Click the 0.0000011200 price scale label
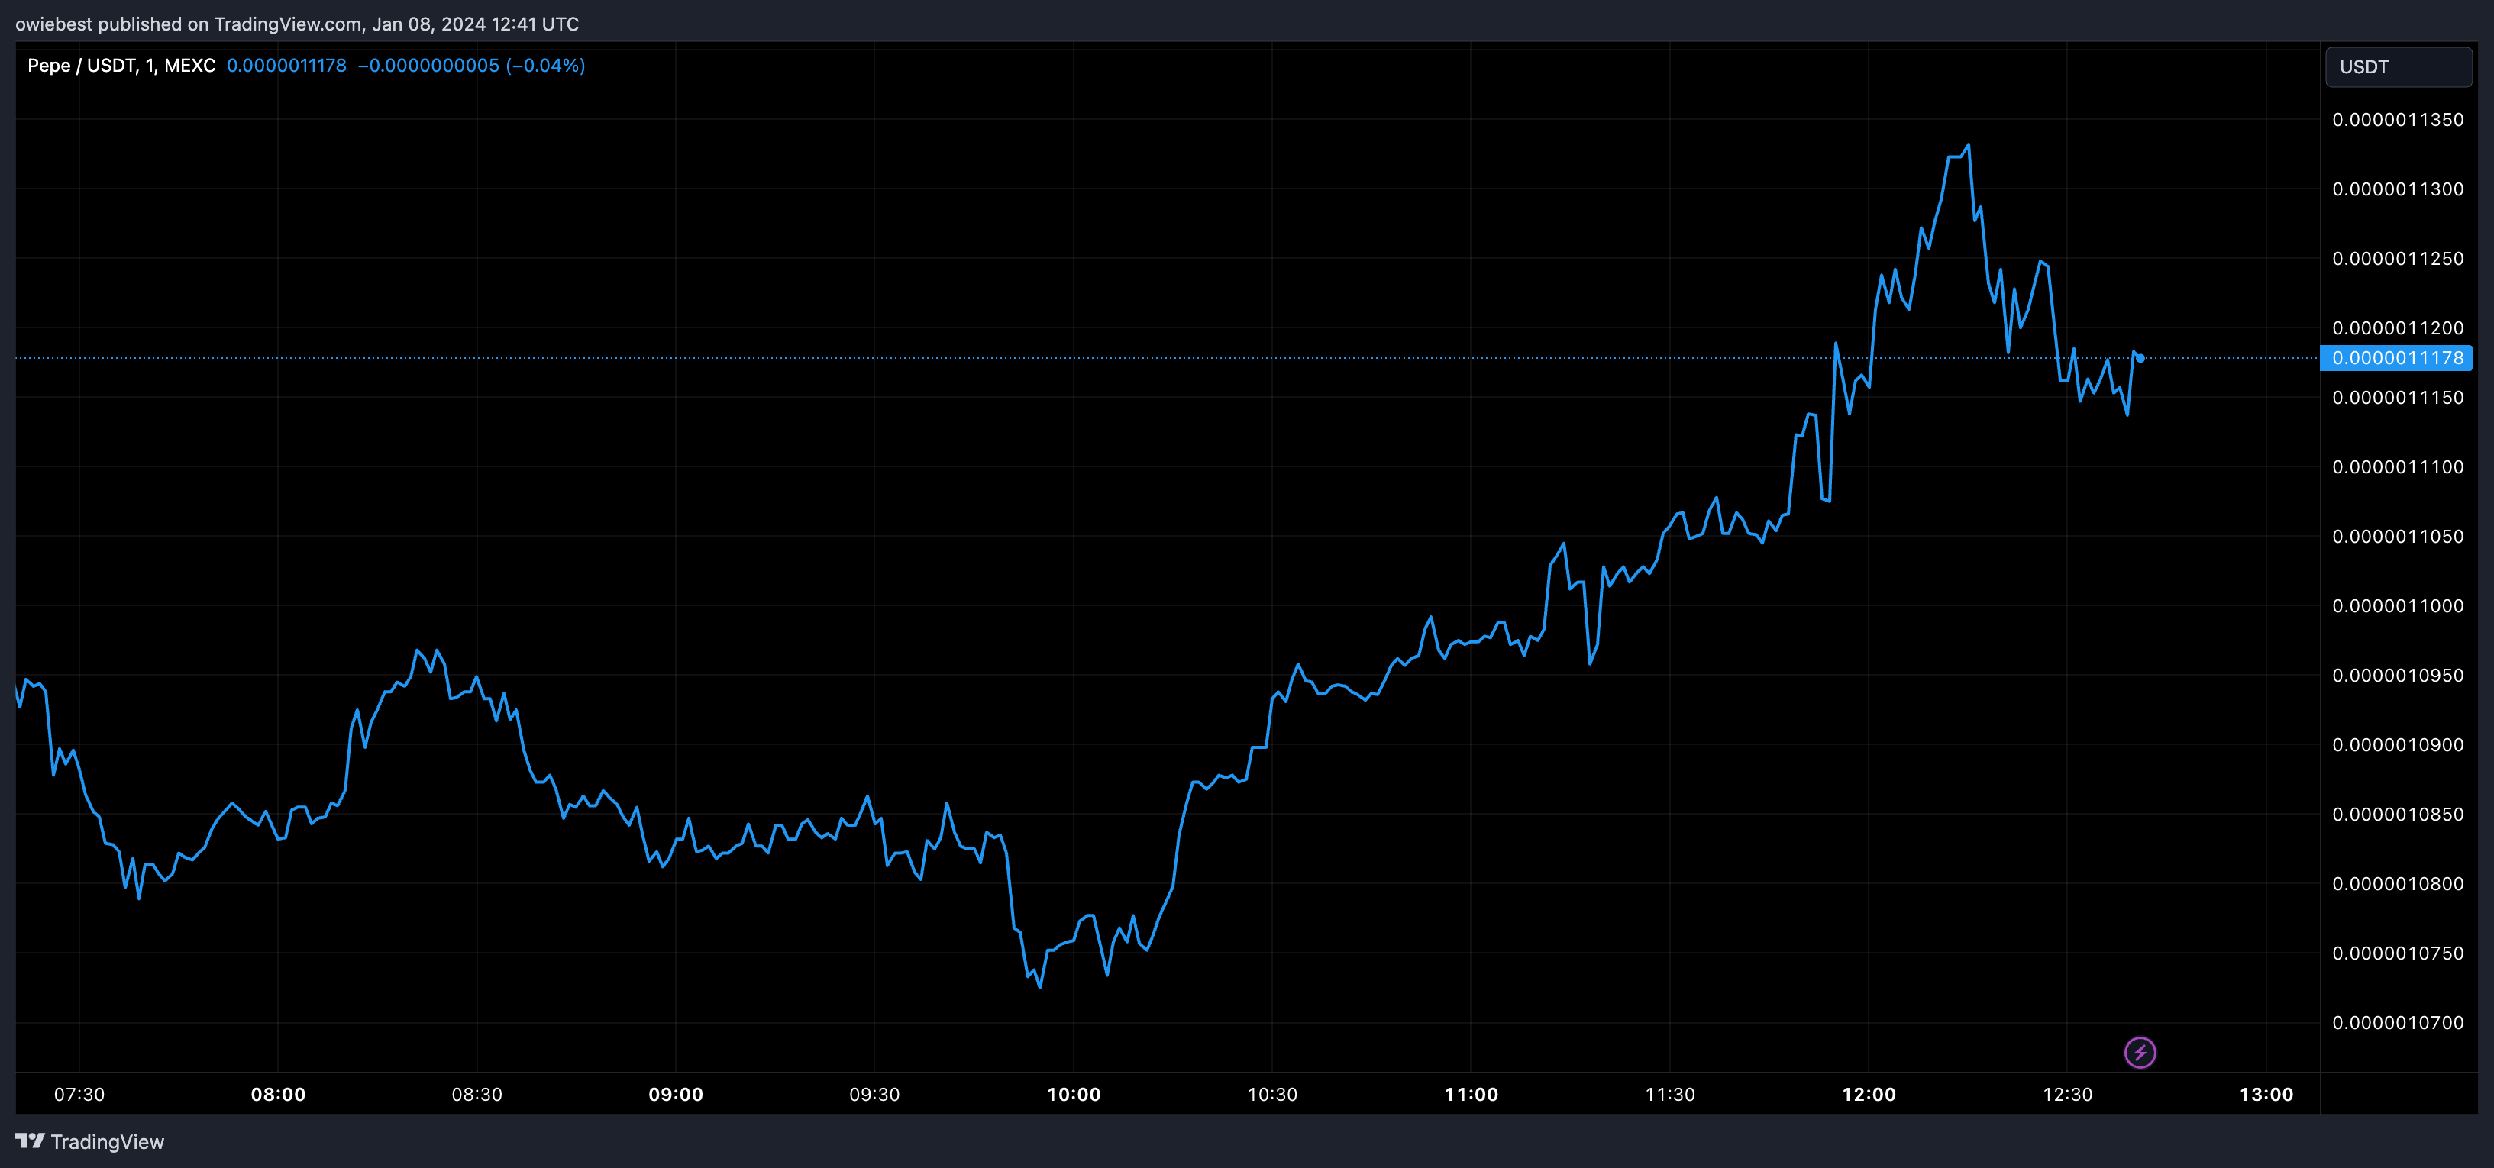 (x=2397, y=328)
